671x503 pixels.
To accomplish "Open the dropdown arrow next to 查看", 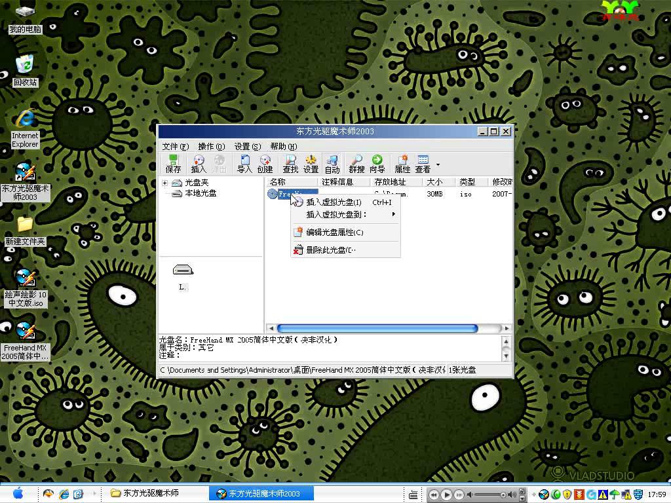I will point(438,164).
